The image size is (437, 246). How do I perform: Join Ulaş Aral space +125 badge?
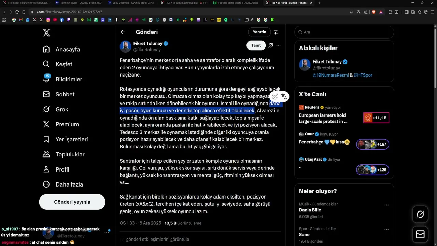click(372, 170)
